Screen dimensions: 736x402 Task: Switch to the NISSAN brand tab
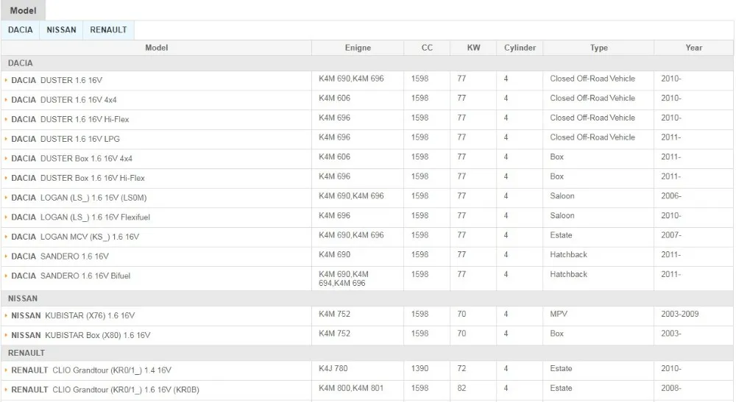(61, 30)
